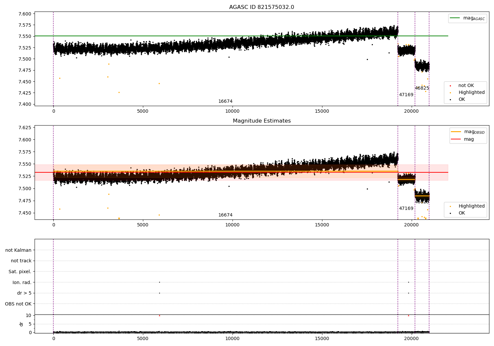The height and width of the screenshot is (346, 494).
Task: Click obsid label "46825" in the top plot
Action: click(422, 88)
